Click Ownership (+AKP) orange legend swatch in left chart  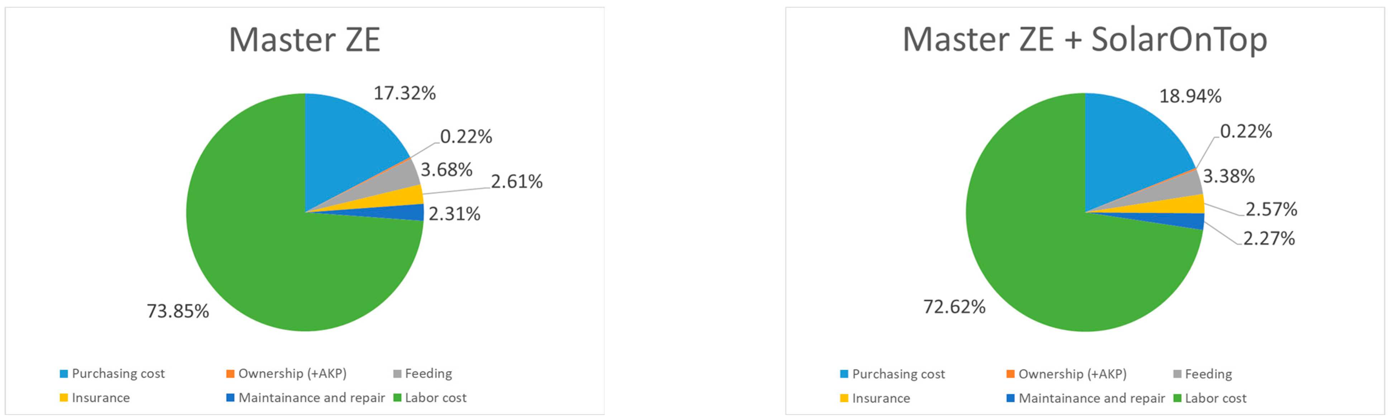[230, 374]
